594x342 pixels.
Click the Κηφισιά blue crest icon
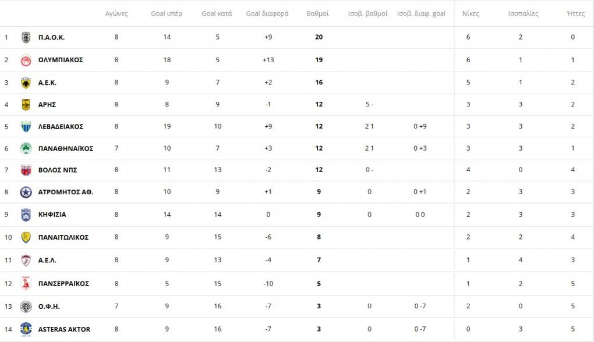[x=26, y=214]
